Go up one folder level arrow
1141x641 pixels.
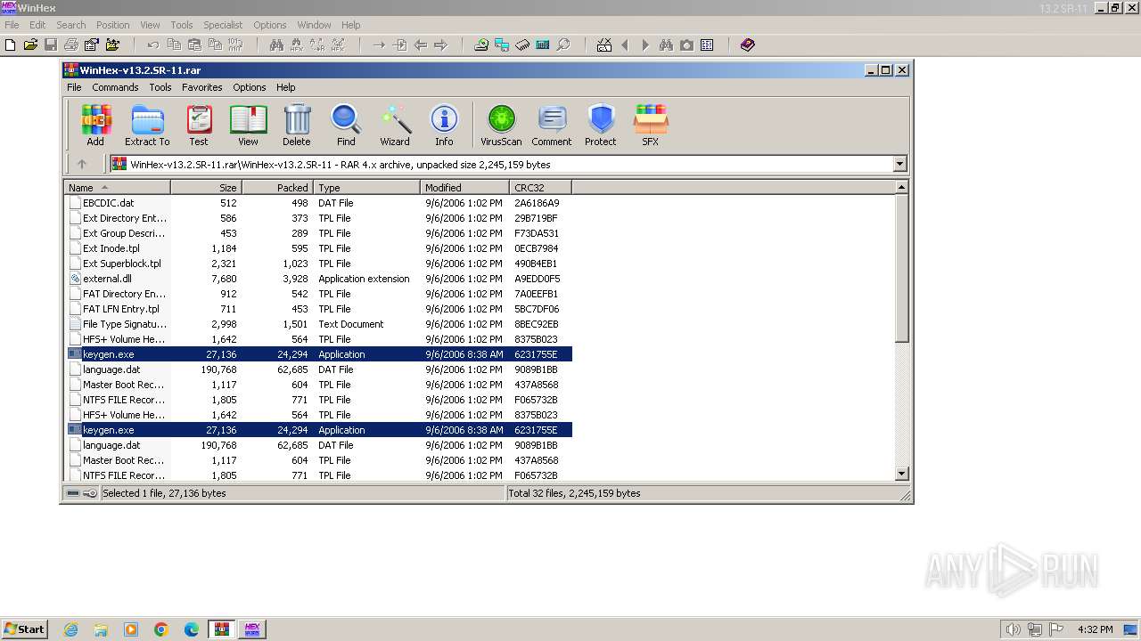coord(82,164)
